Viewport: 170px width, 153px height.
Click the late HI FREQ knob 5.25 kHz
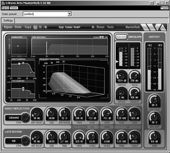(x=121, y=137)
